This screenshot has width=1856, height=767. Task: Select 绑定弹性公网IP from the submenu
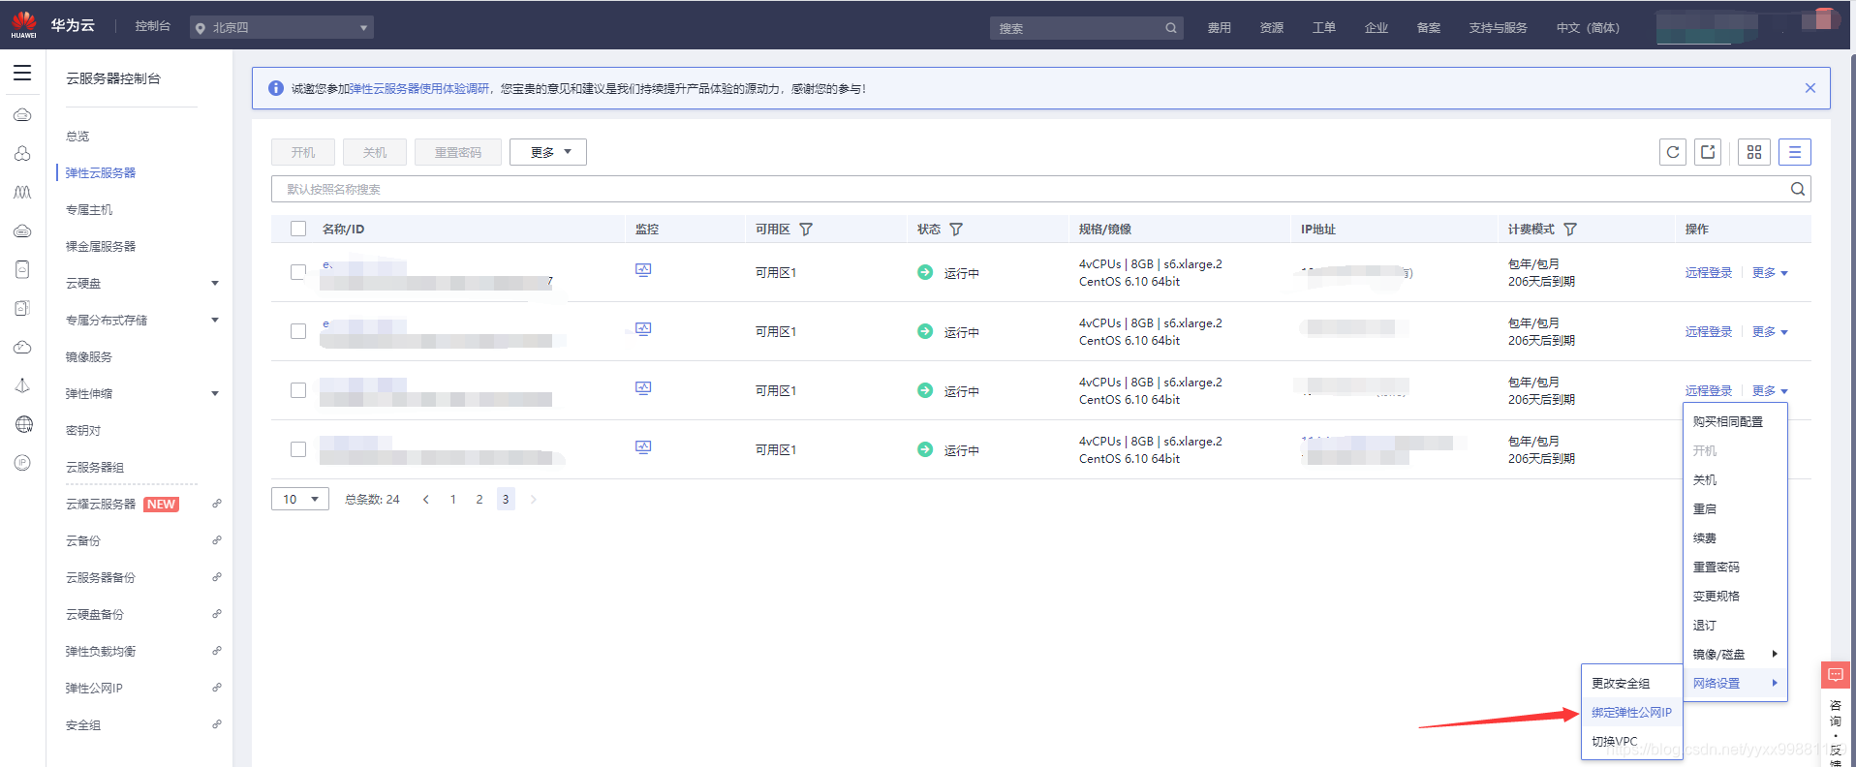click(x=1631, y=713)
